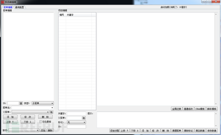The height and width of the screenshot is (135, 221).
Task: Click the 清理菜单 button
Action: [176, 131]
